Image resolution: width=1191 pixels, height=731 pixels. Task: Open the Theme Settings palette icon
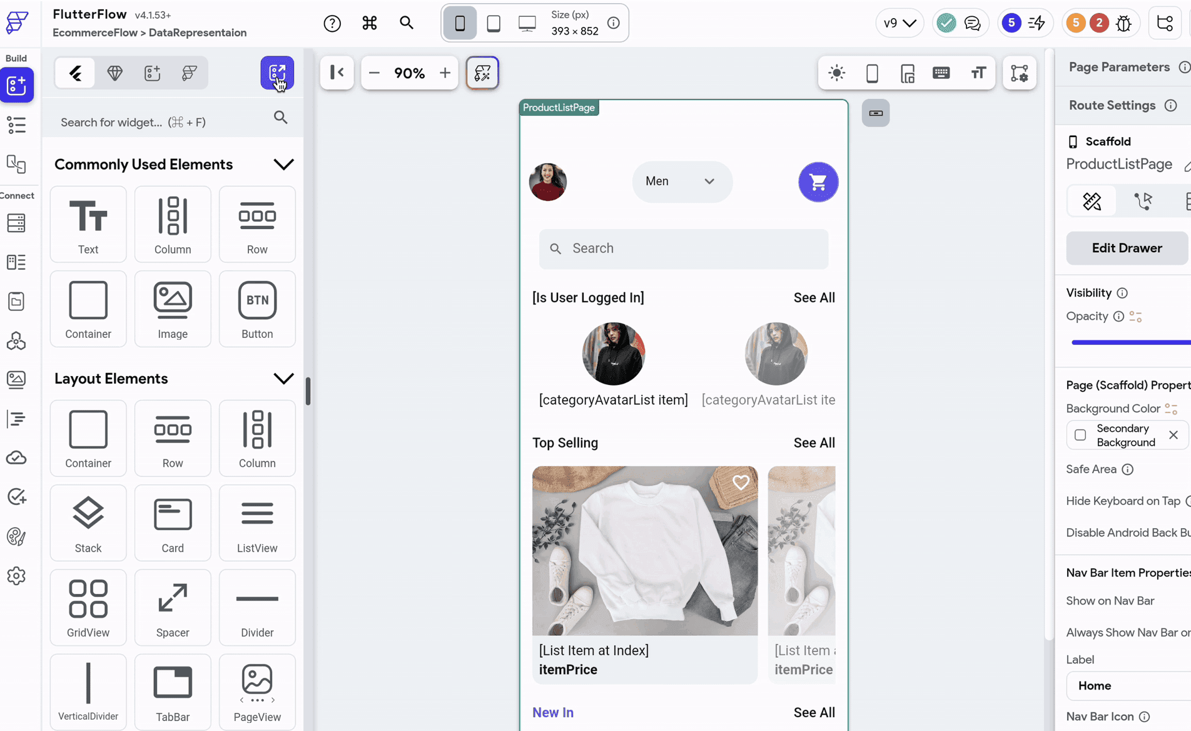click(16, 536)
